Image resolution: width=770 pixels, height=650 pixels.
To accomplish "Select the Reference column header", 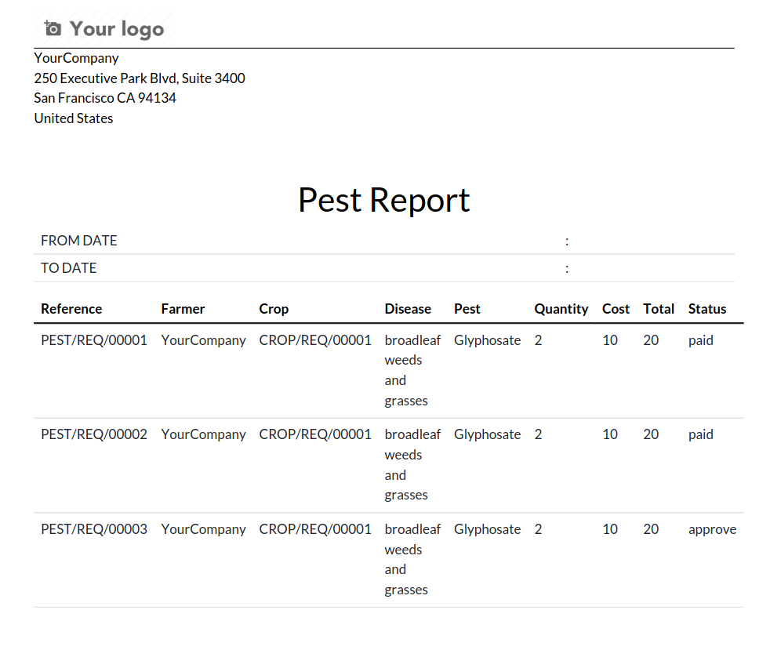I will click(71, 309).
